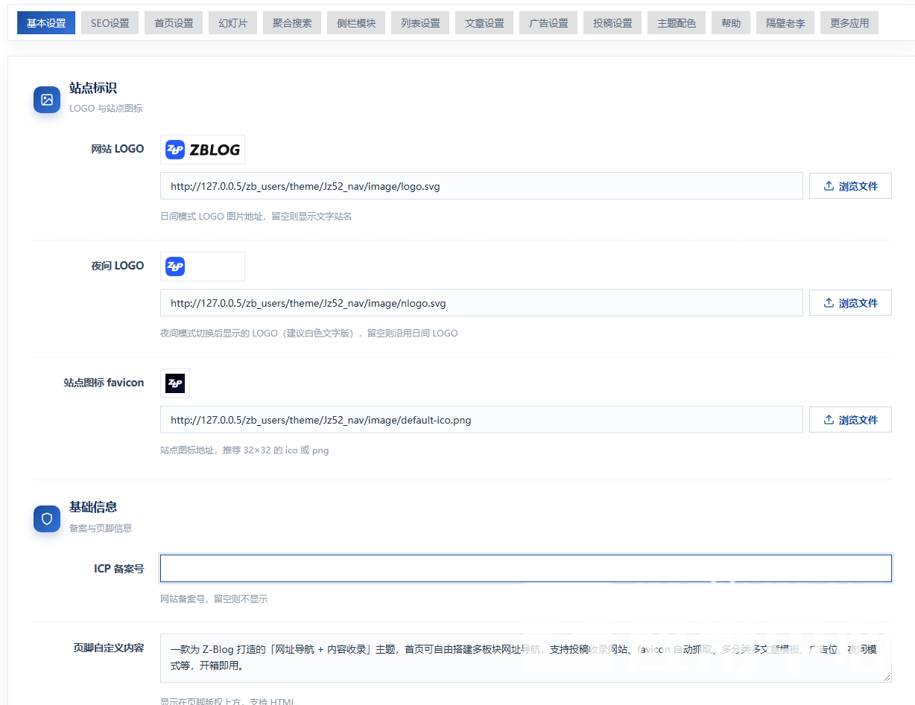This screenshot has width=915, height=705.
Task: Browse a file for 站点图标 favicon
Action: coord(850,420)
